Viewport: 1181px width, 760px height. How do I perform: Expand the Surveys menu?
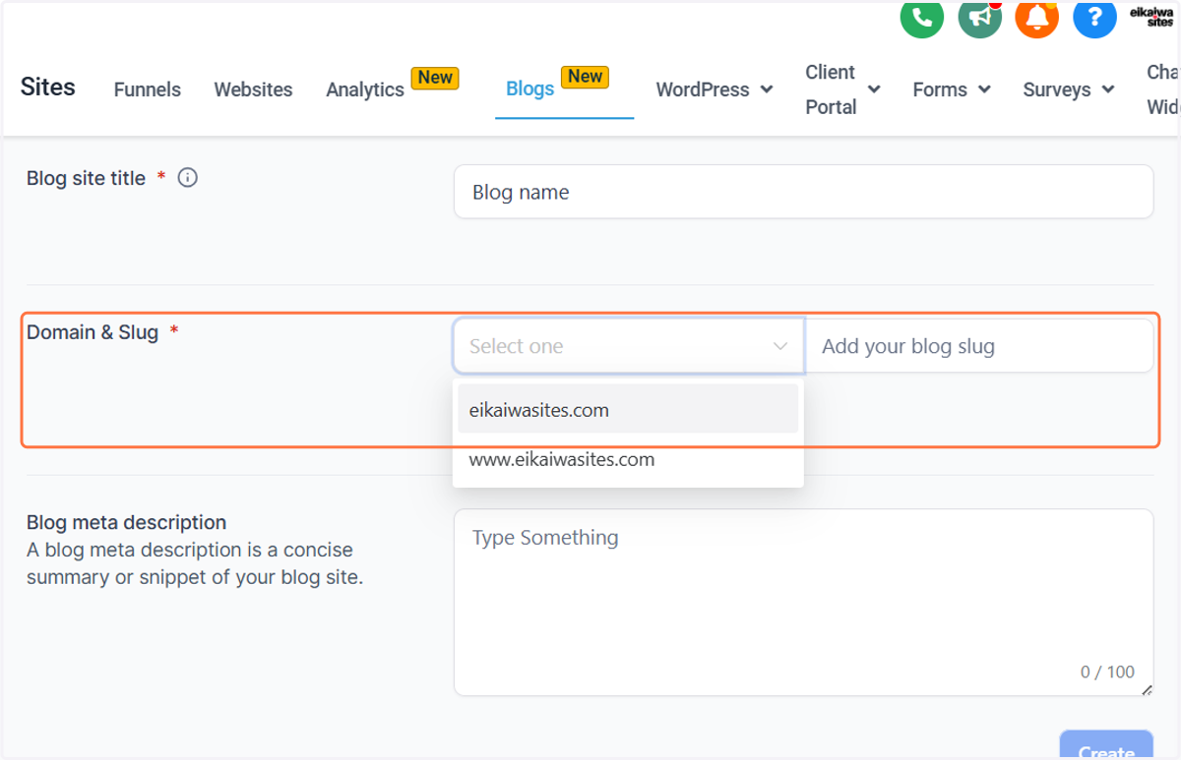tap(1069, 89)
